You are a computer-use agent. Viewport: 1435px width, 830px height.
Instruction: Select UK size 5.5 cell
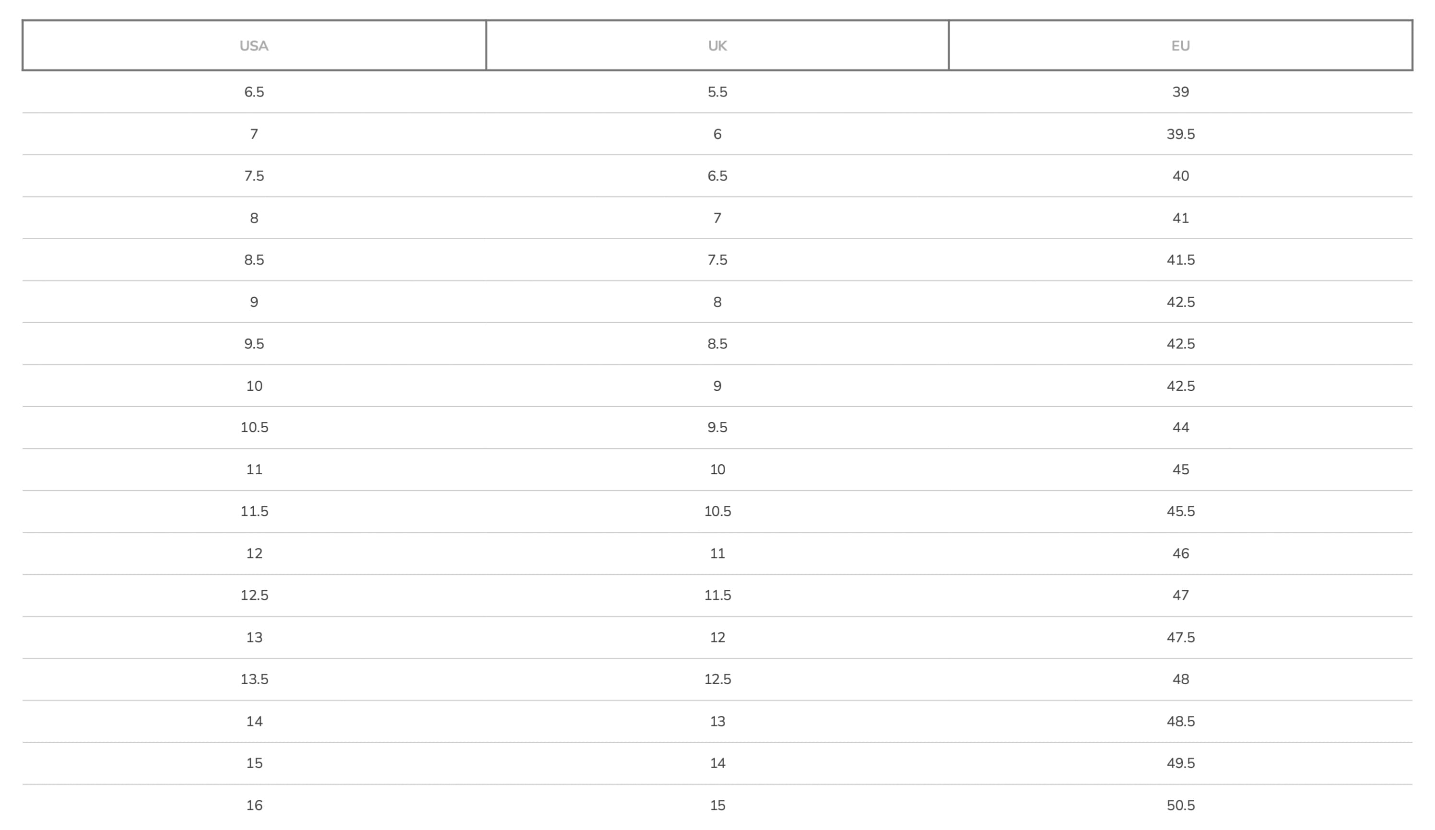717,92
